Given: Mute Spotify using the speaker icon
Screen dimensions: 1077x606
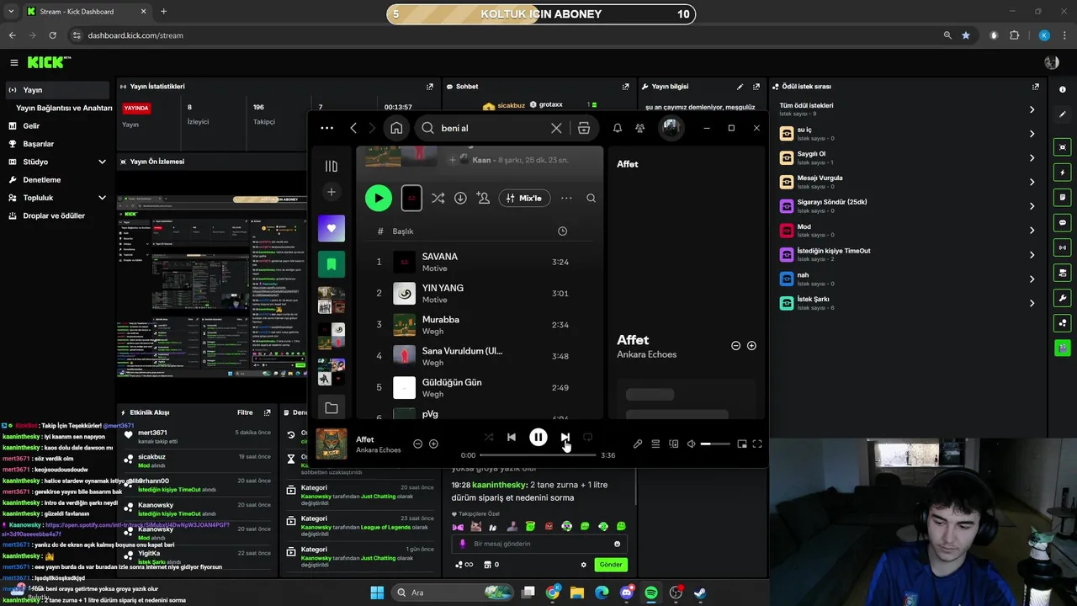Looking at the screenshot, I should click(692, 444).
